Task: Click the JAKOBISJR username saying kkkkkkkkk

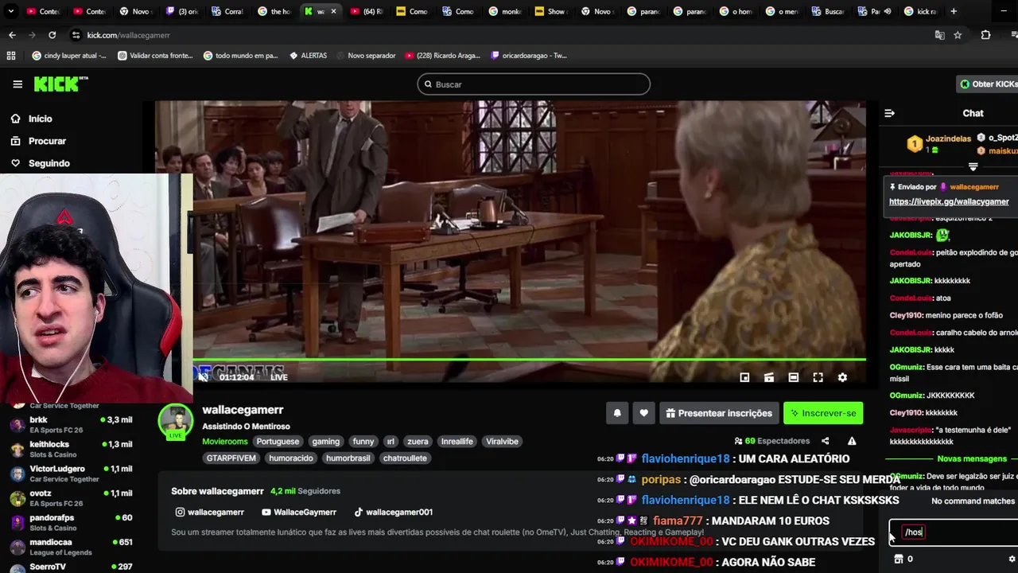Action: (910, 281)
